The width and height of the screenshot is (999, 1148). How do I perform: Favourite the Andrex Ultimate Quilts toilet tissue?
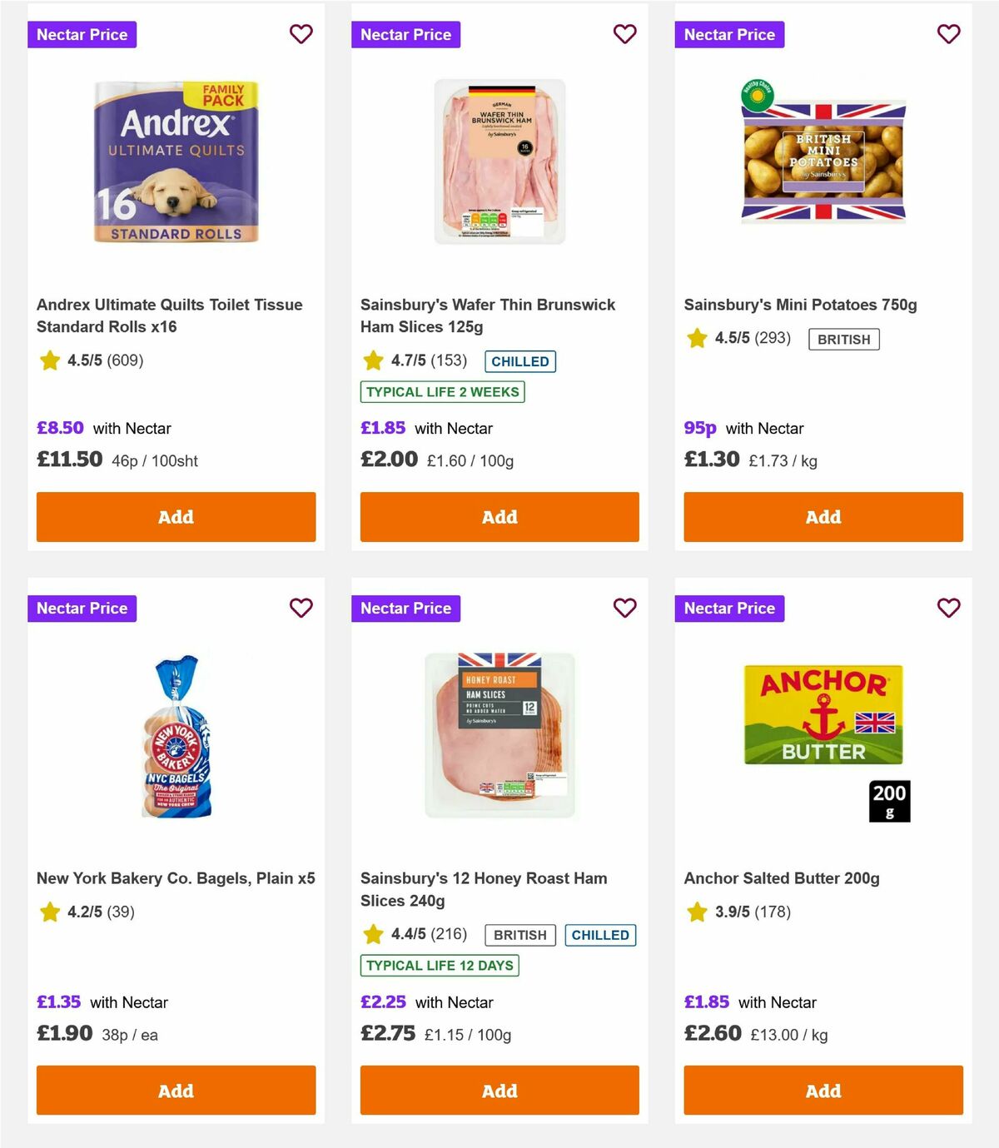click(301, 34)
